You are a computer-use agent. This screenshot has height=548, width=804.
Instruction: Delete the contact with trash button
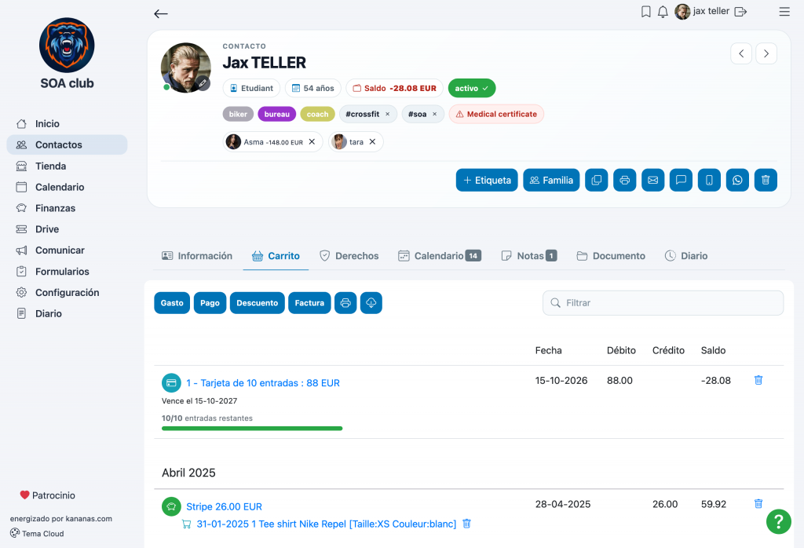(766, 180)
